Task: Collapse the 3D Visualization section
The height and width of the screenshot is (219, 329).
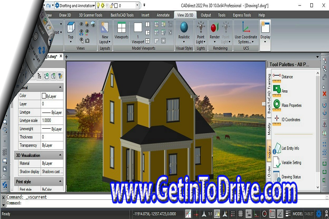Action: (x=60, y=155)
